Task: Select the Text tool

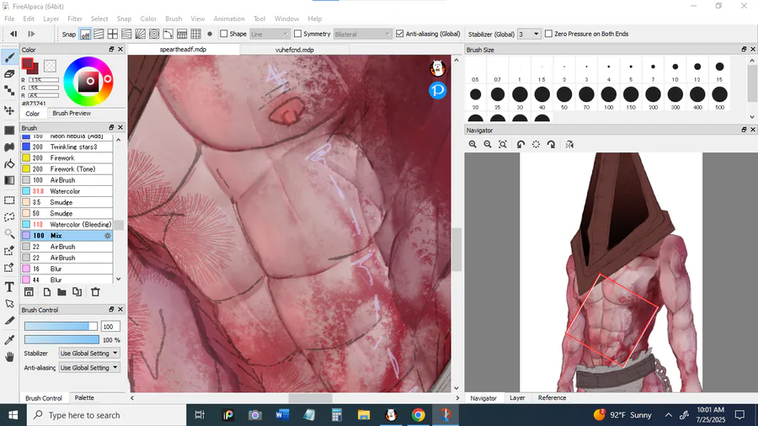Action: [9, 287]
